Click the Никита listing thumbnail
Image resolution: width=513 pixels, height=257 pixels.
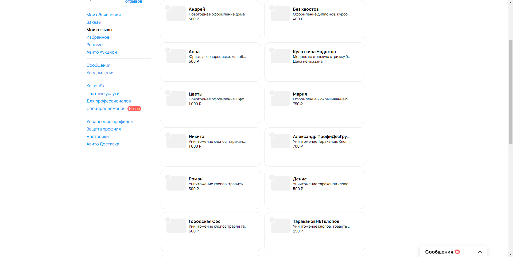[x=176, y=141]
